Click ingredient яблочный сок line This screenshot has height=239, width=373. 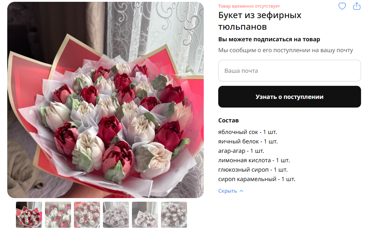pyautogui.click(x=248, y=132)
